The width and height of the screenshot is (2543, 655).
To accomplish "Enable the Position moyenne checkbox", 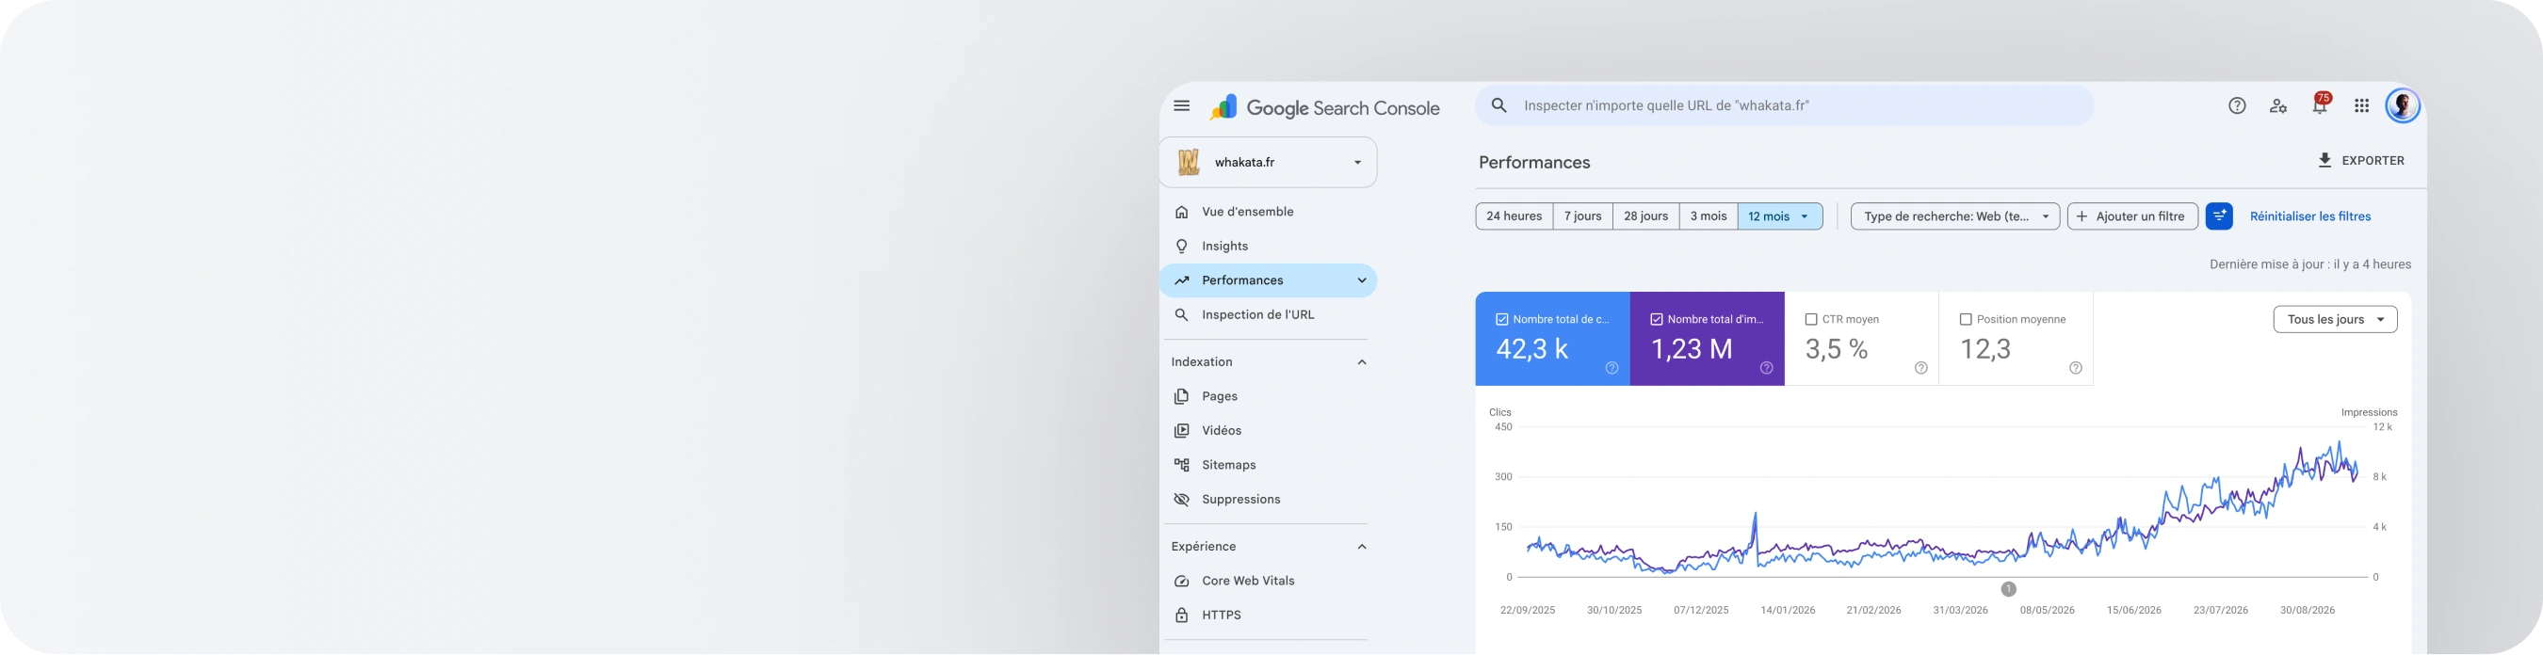I will click(1966, 320).
